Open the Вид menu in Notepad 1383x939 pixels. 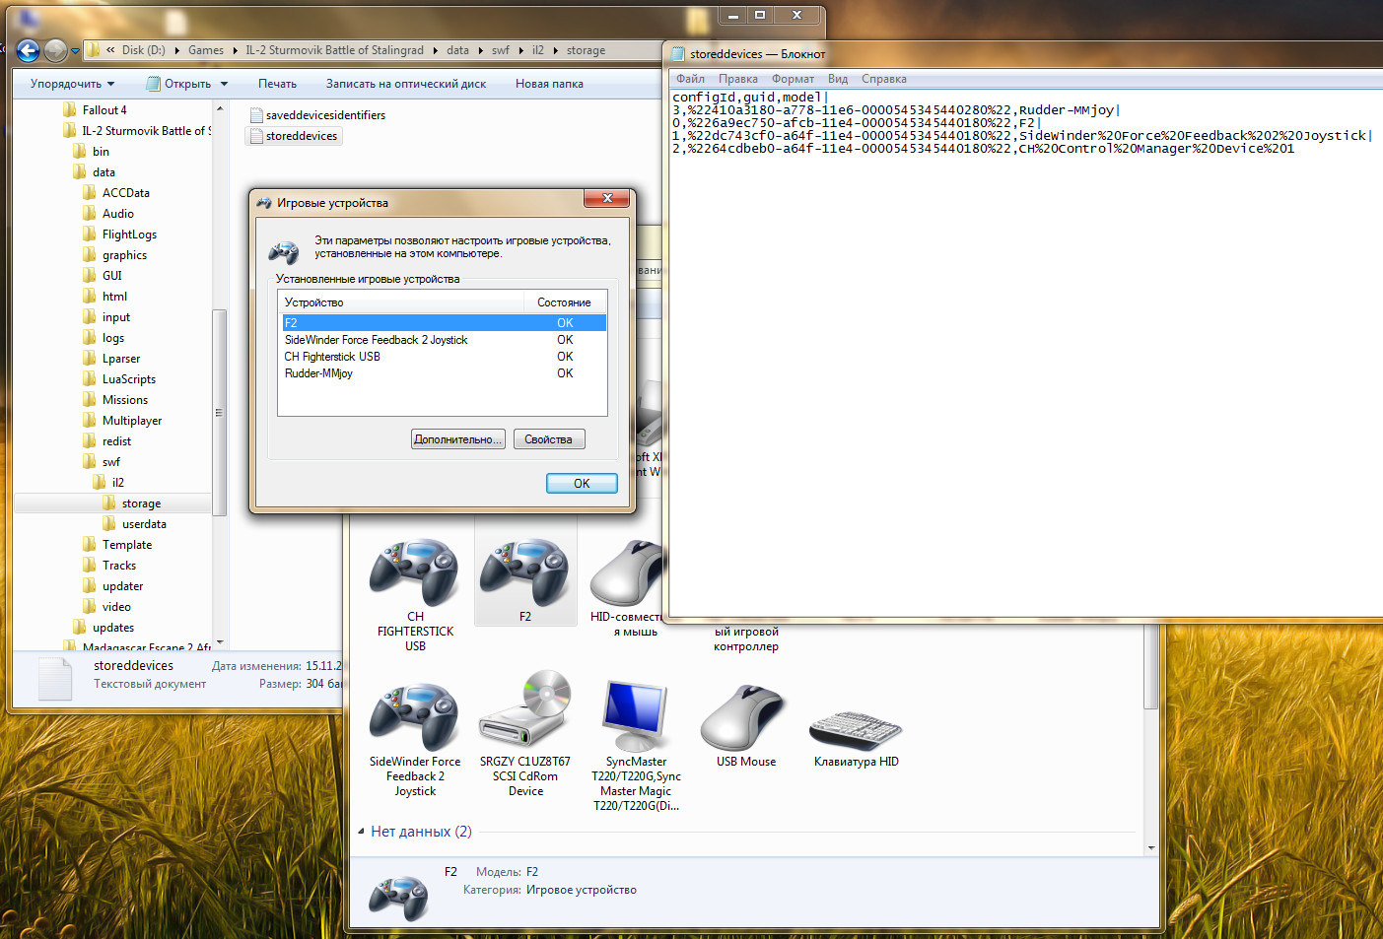click(838, 79)
